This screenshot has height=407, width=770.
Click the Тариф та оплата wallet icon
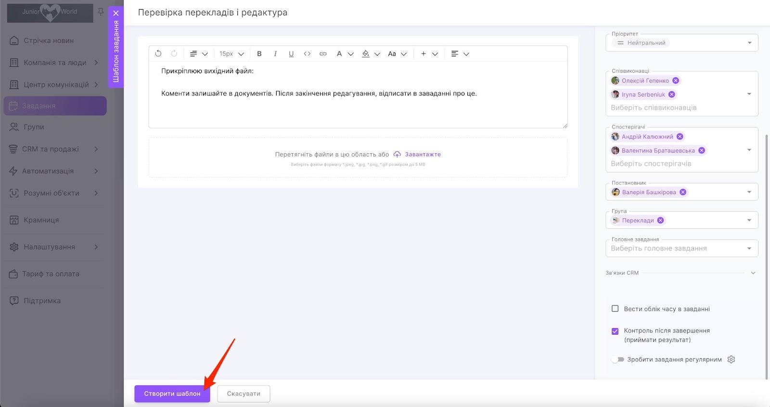[x=13, y=274]
